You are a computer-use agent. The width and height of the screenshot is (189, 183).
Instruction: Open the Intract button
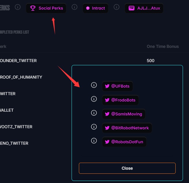pos(95,8)
